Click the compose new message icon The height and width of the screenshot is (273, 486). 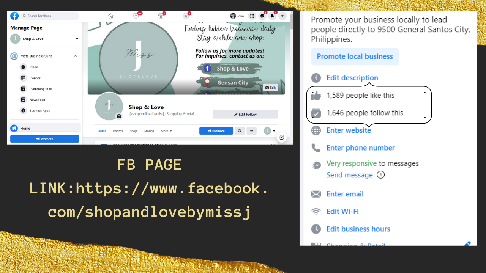[x=282, y=138]
